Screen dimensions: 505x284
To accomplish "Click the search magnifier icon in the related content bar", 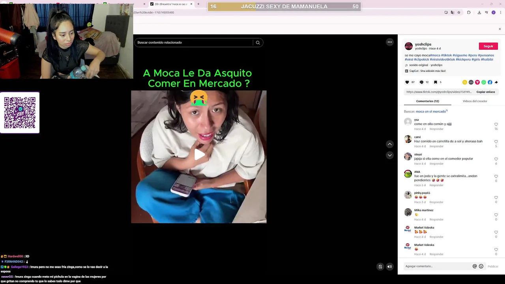I will tap(258, 43).
